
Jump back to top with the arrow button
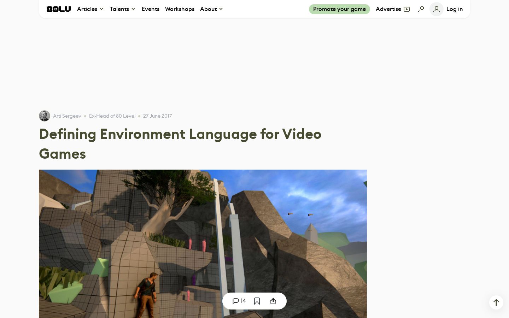[496, 302]
